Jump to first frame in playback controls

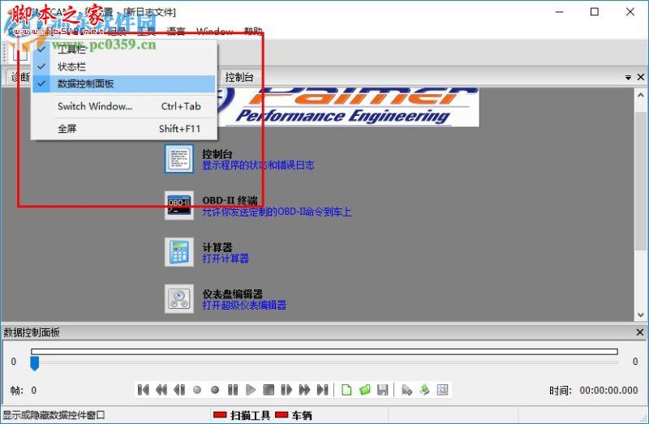click(x=144, y=390)
